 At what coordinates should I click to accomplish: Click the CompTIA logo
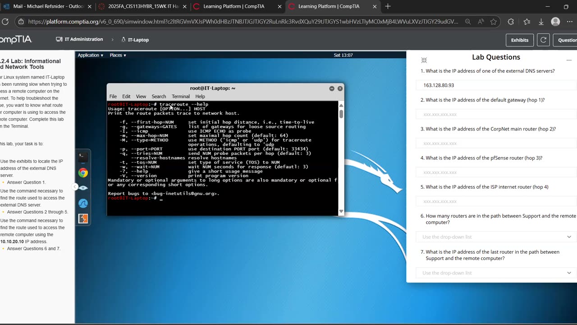16,40
